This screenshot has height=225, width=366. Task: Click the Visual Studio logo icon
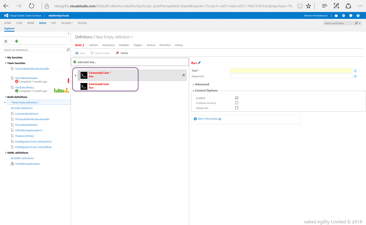pyautogui.click(x=6, y=15)
